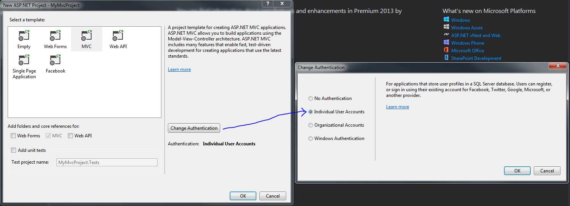Image resolution: width=570 pixels, height=206 pixels.
Task: Enable the Web Forms core references checkbox
Action: [x=13, y=136]
